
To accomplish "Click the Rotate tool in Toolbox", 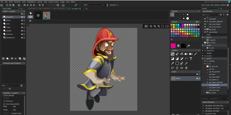I will pos(173,68).
